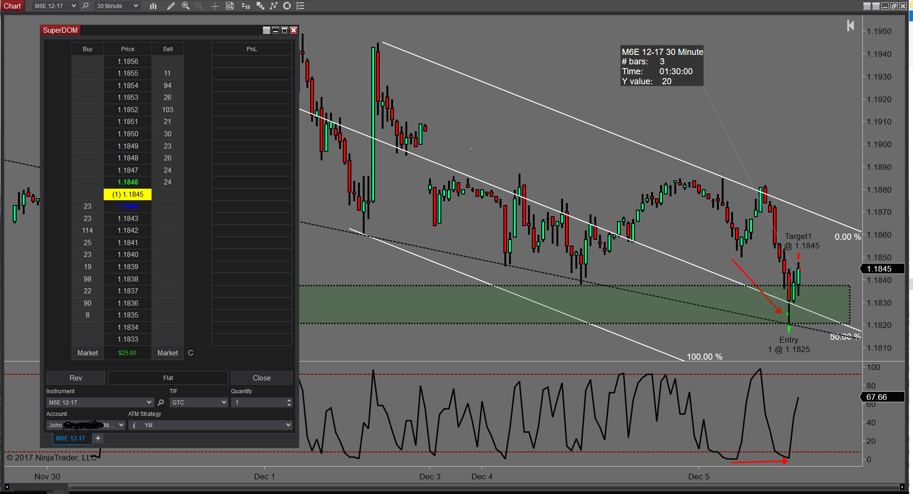Click the first chart window link button
This screenshot has width=913, height=494.
click(867, 6)
